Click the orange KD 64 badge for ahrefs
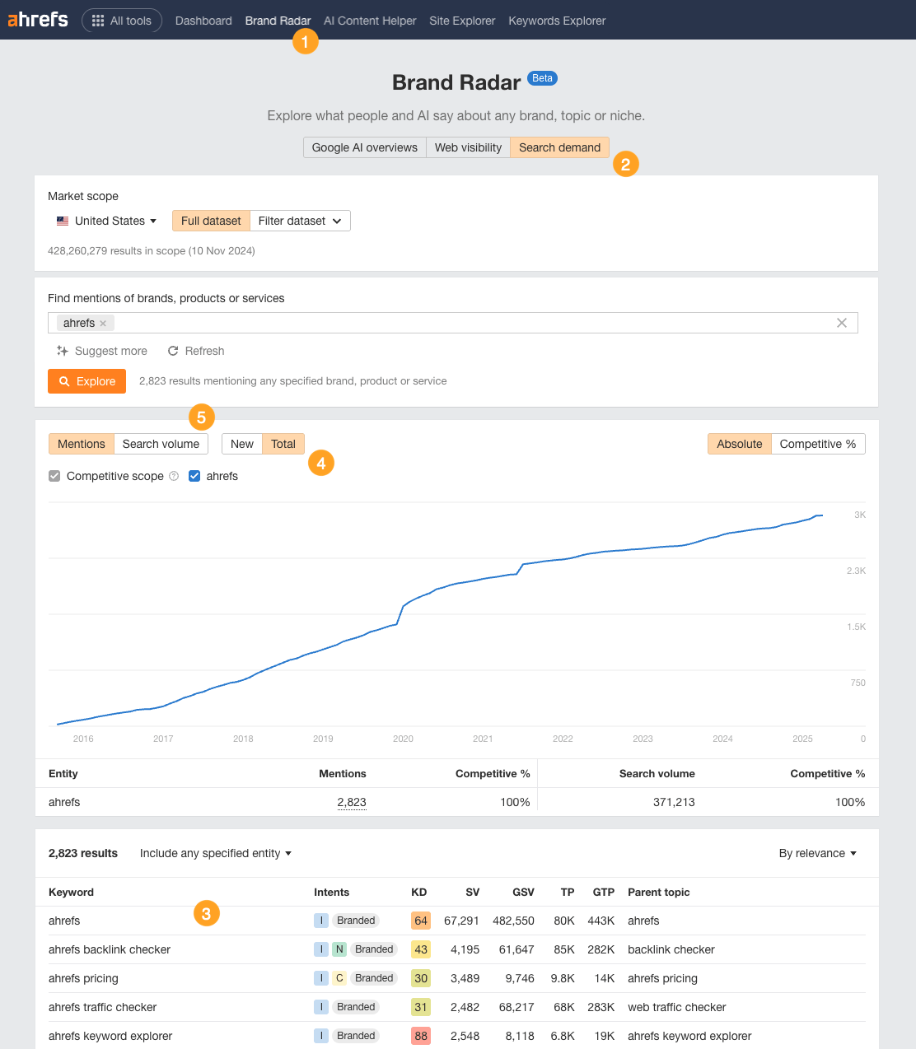This screenshot has width=916, height=1049. (420, 921)
